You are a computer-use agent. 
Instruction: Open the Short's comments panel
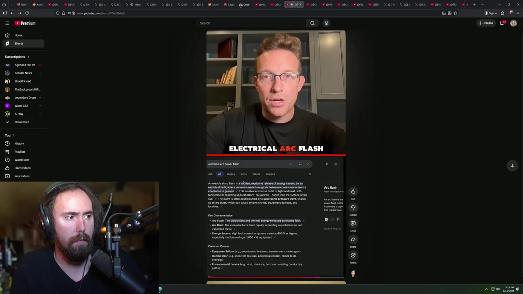coord(353,223)
